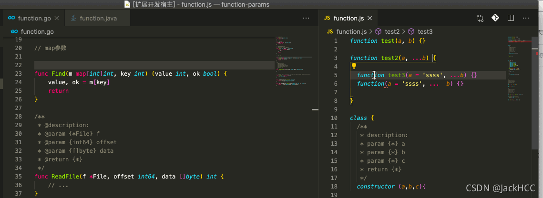Open function.go breadcrumb dropdown
This screenshot has height=198, width=543.
tap(37, 31)
